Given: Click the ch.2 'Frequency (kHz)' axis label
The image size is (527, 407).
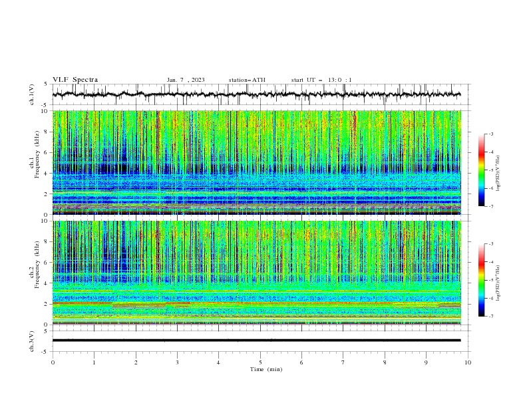Looking at the screenshot, I should point(37,264).
